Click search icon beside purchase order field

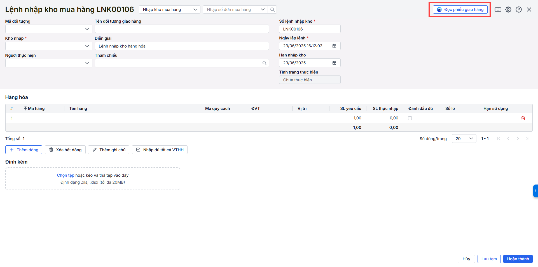point(272,10)
